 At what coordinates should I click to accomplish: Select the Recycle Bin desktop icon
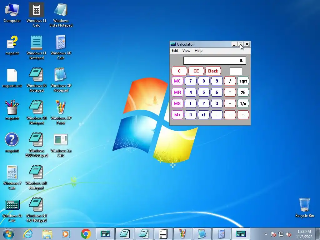point(304,207)
